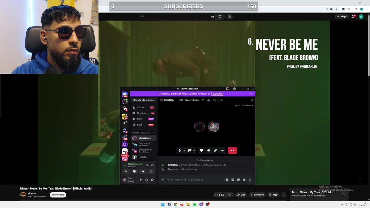Open YouTube notifications bell
The width and height of the screenshot is (370, 208).
pos(353,16)
